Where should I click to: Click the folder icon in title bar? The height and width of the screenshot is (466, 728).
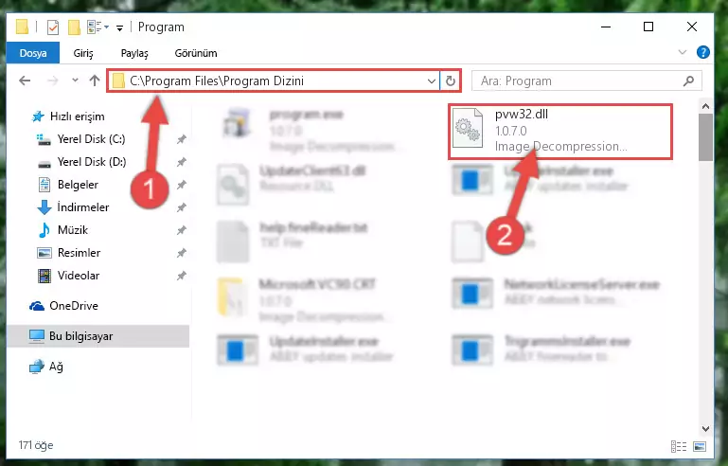(22, 27)
